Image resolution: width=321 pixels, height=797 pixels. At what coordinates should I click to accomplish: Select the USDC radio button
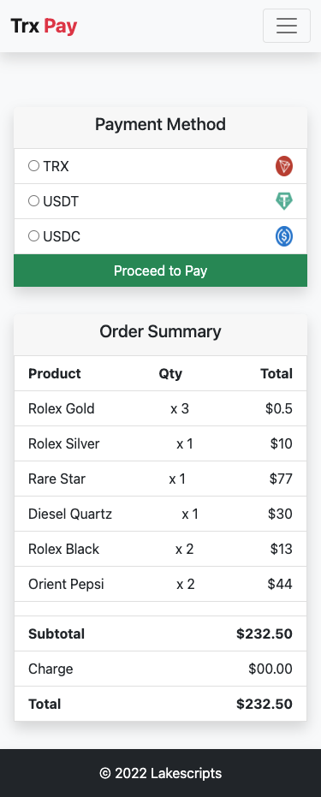[33, 236]
